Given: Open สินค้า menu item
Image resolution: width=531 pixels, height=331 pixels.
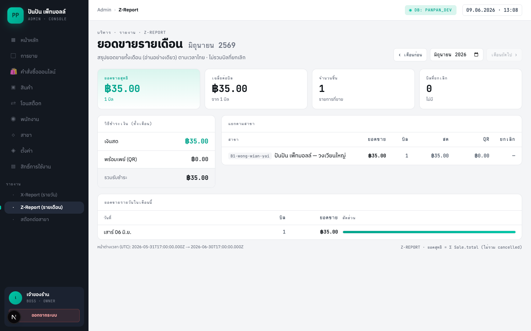Looking at the screenshot, I should click(44, 88).
